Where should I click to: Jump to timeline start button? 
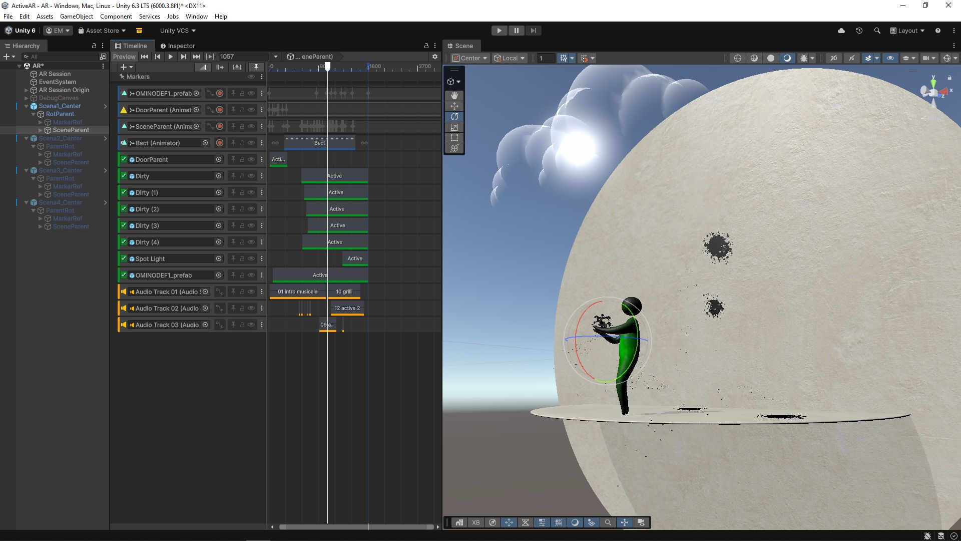coord(145,57)
